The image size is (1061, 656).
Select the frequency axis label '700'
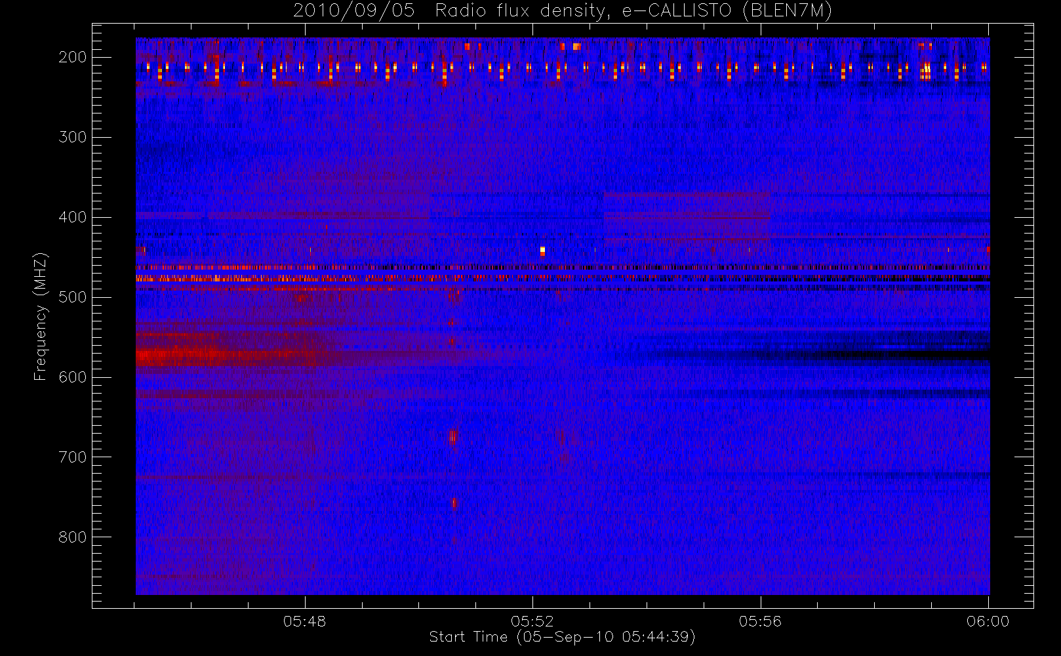point(72,457)
